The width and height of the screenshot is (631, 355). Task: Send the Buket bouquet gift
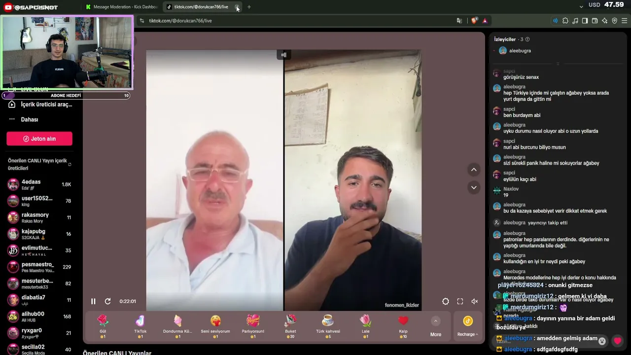coord(290,326)
